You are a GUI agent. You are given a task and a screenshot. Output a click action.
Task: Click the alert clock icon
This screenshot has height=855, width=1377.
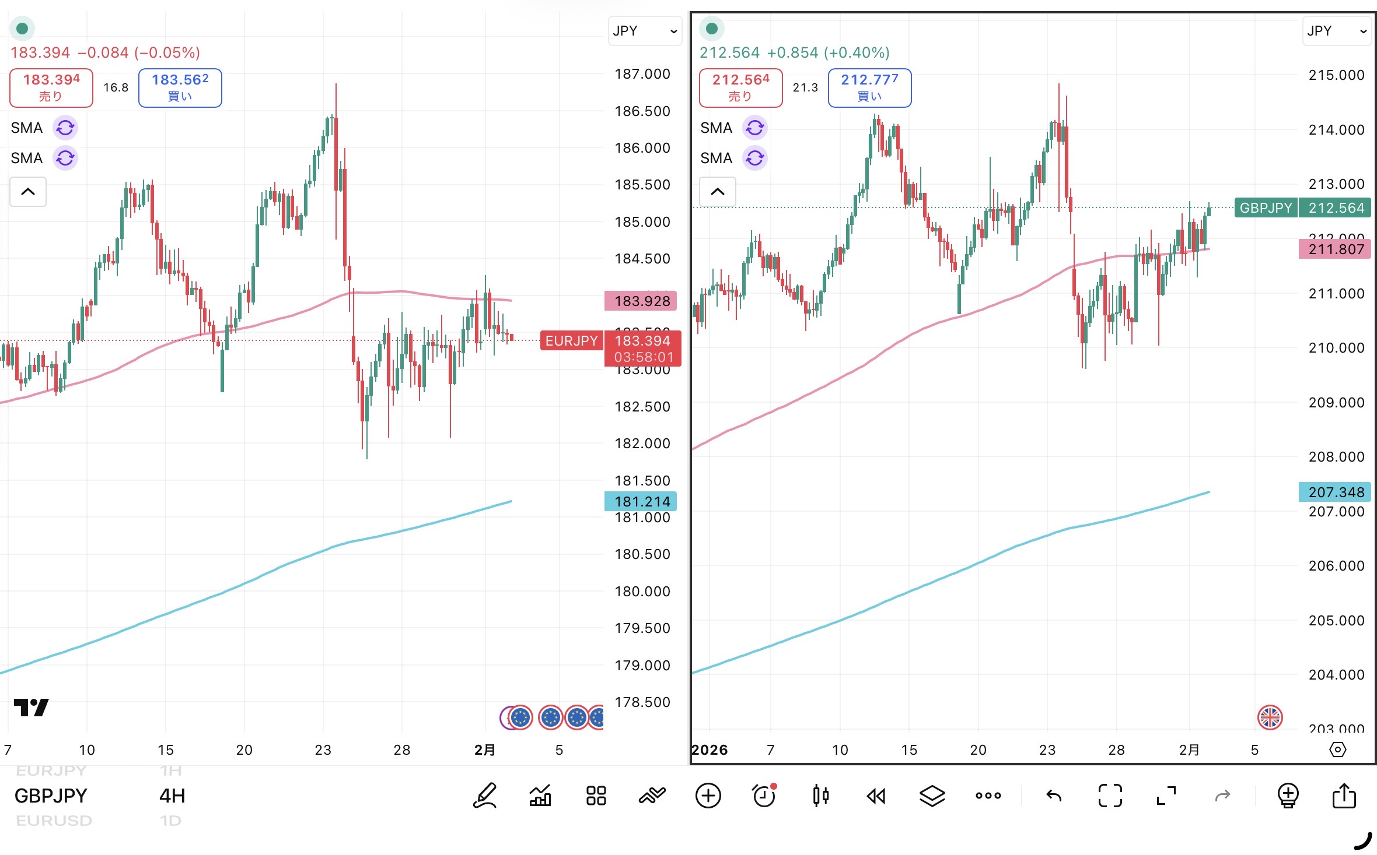pyautogui.click(x=764, y=796)
